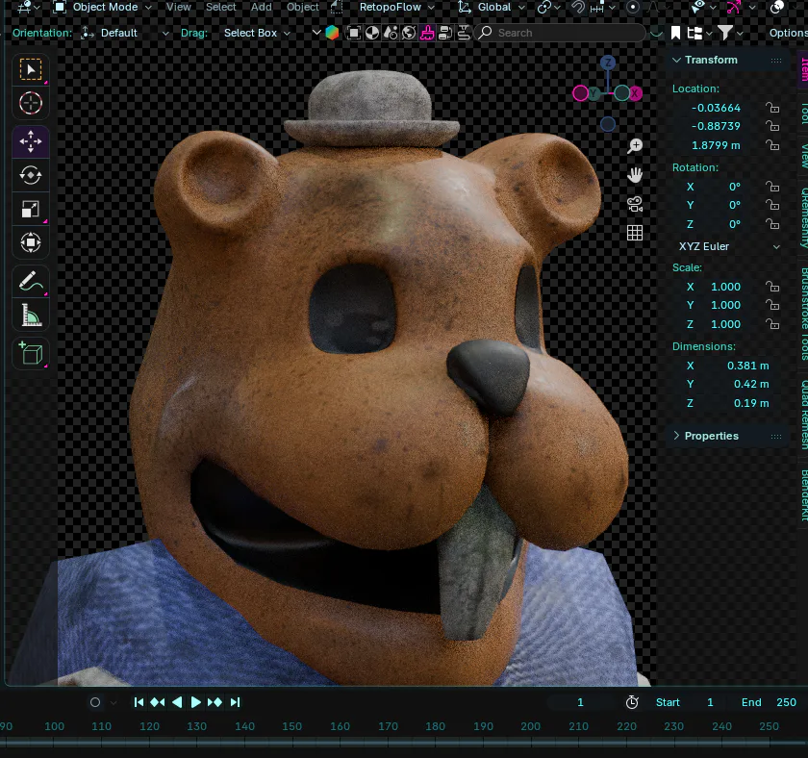Toggle the snapping magnet icon
The width and height of the screenshot is (808, 758).
coord(578,7)
